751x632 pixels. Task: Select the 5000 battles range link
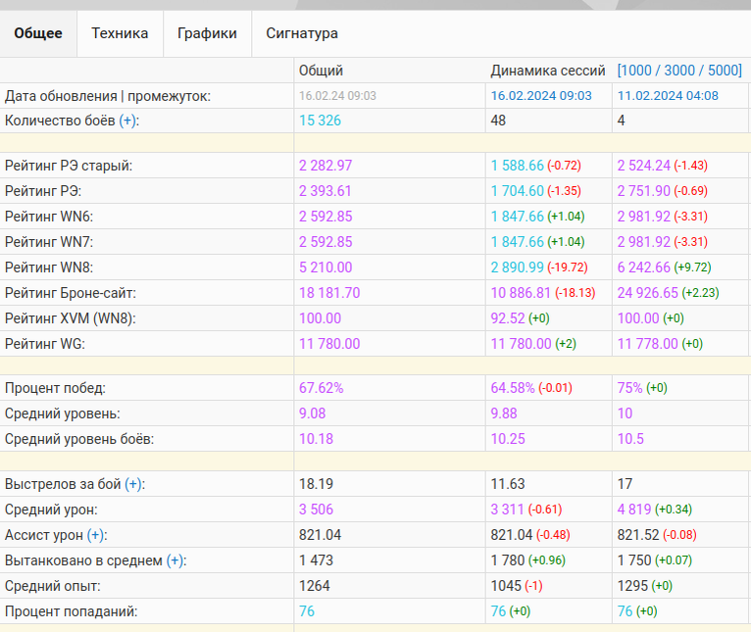[x=724, y=71]
